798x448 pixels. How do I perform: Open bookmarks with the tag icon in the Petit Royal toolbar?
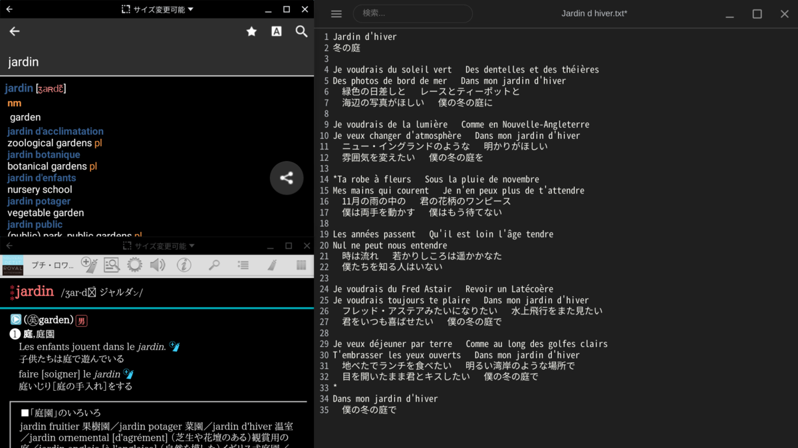272,265
